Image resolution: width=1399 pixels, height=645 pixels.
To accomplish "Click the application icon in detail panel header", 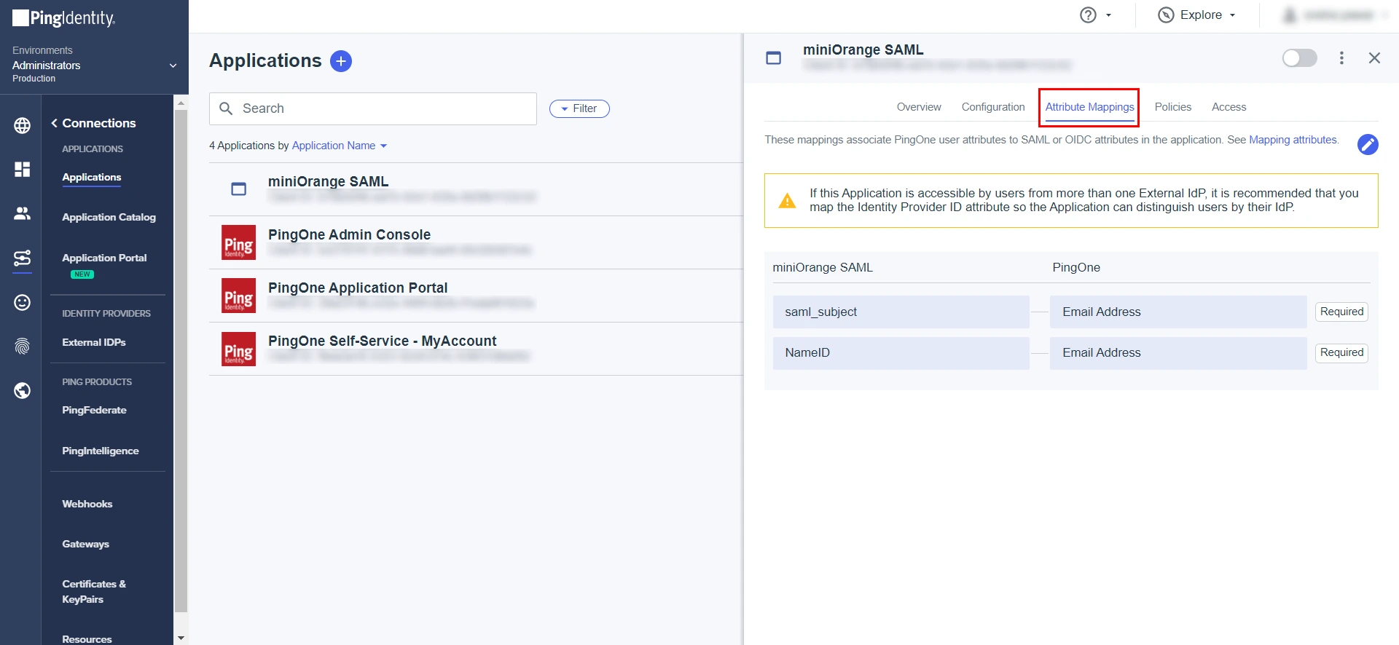I will (x=774, y=58).
